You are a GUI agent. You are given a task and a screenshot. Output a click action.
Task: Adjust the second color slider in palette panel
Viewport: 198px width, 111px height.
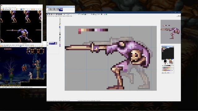click(x=167, y=67)
